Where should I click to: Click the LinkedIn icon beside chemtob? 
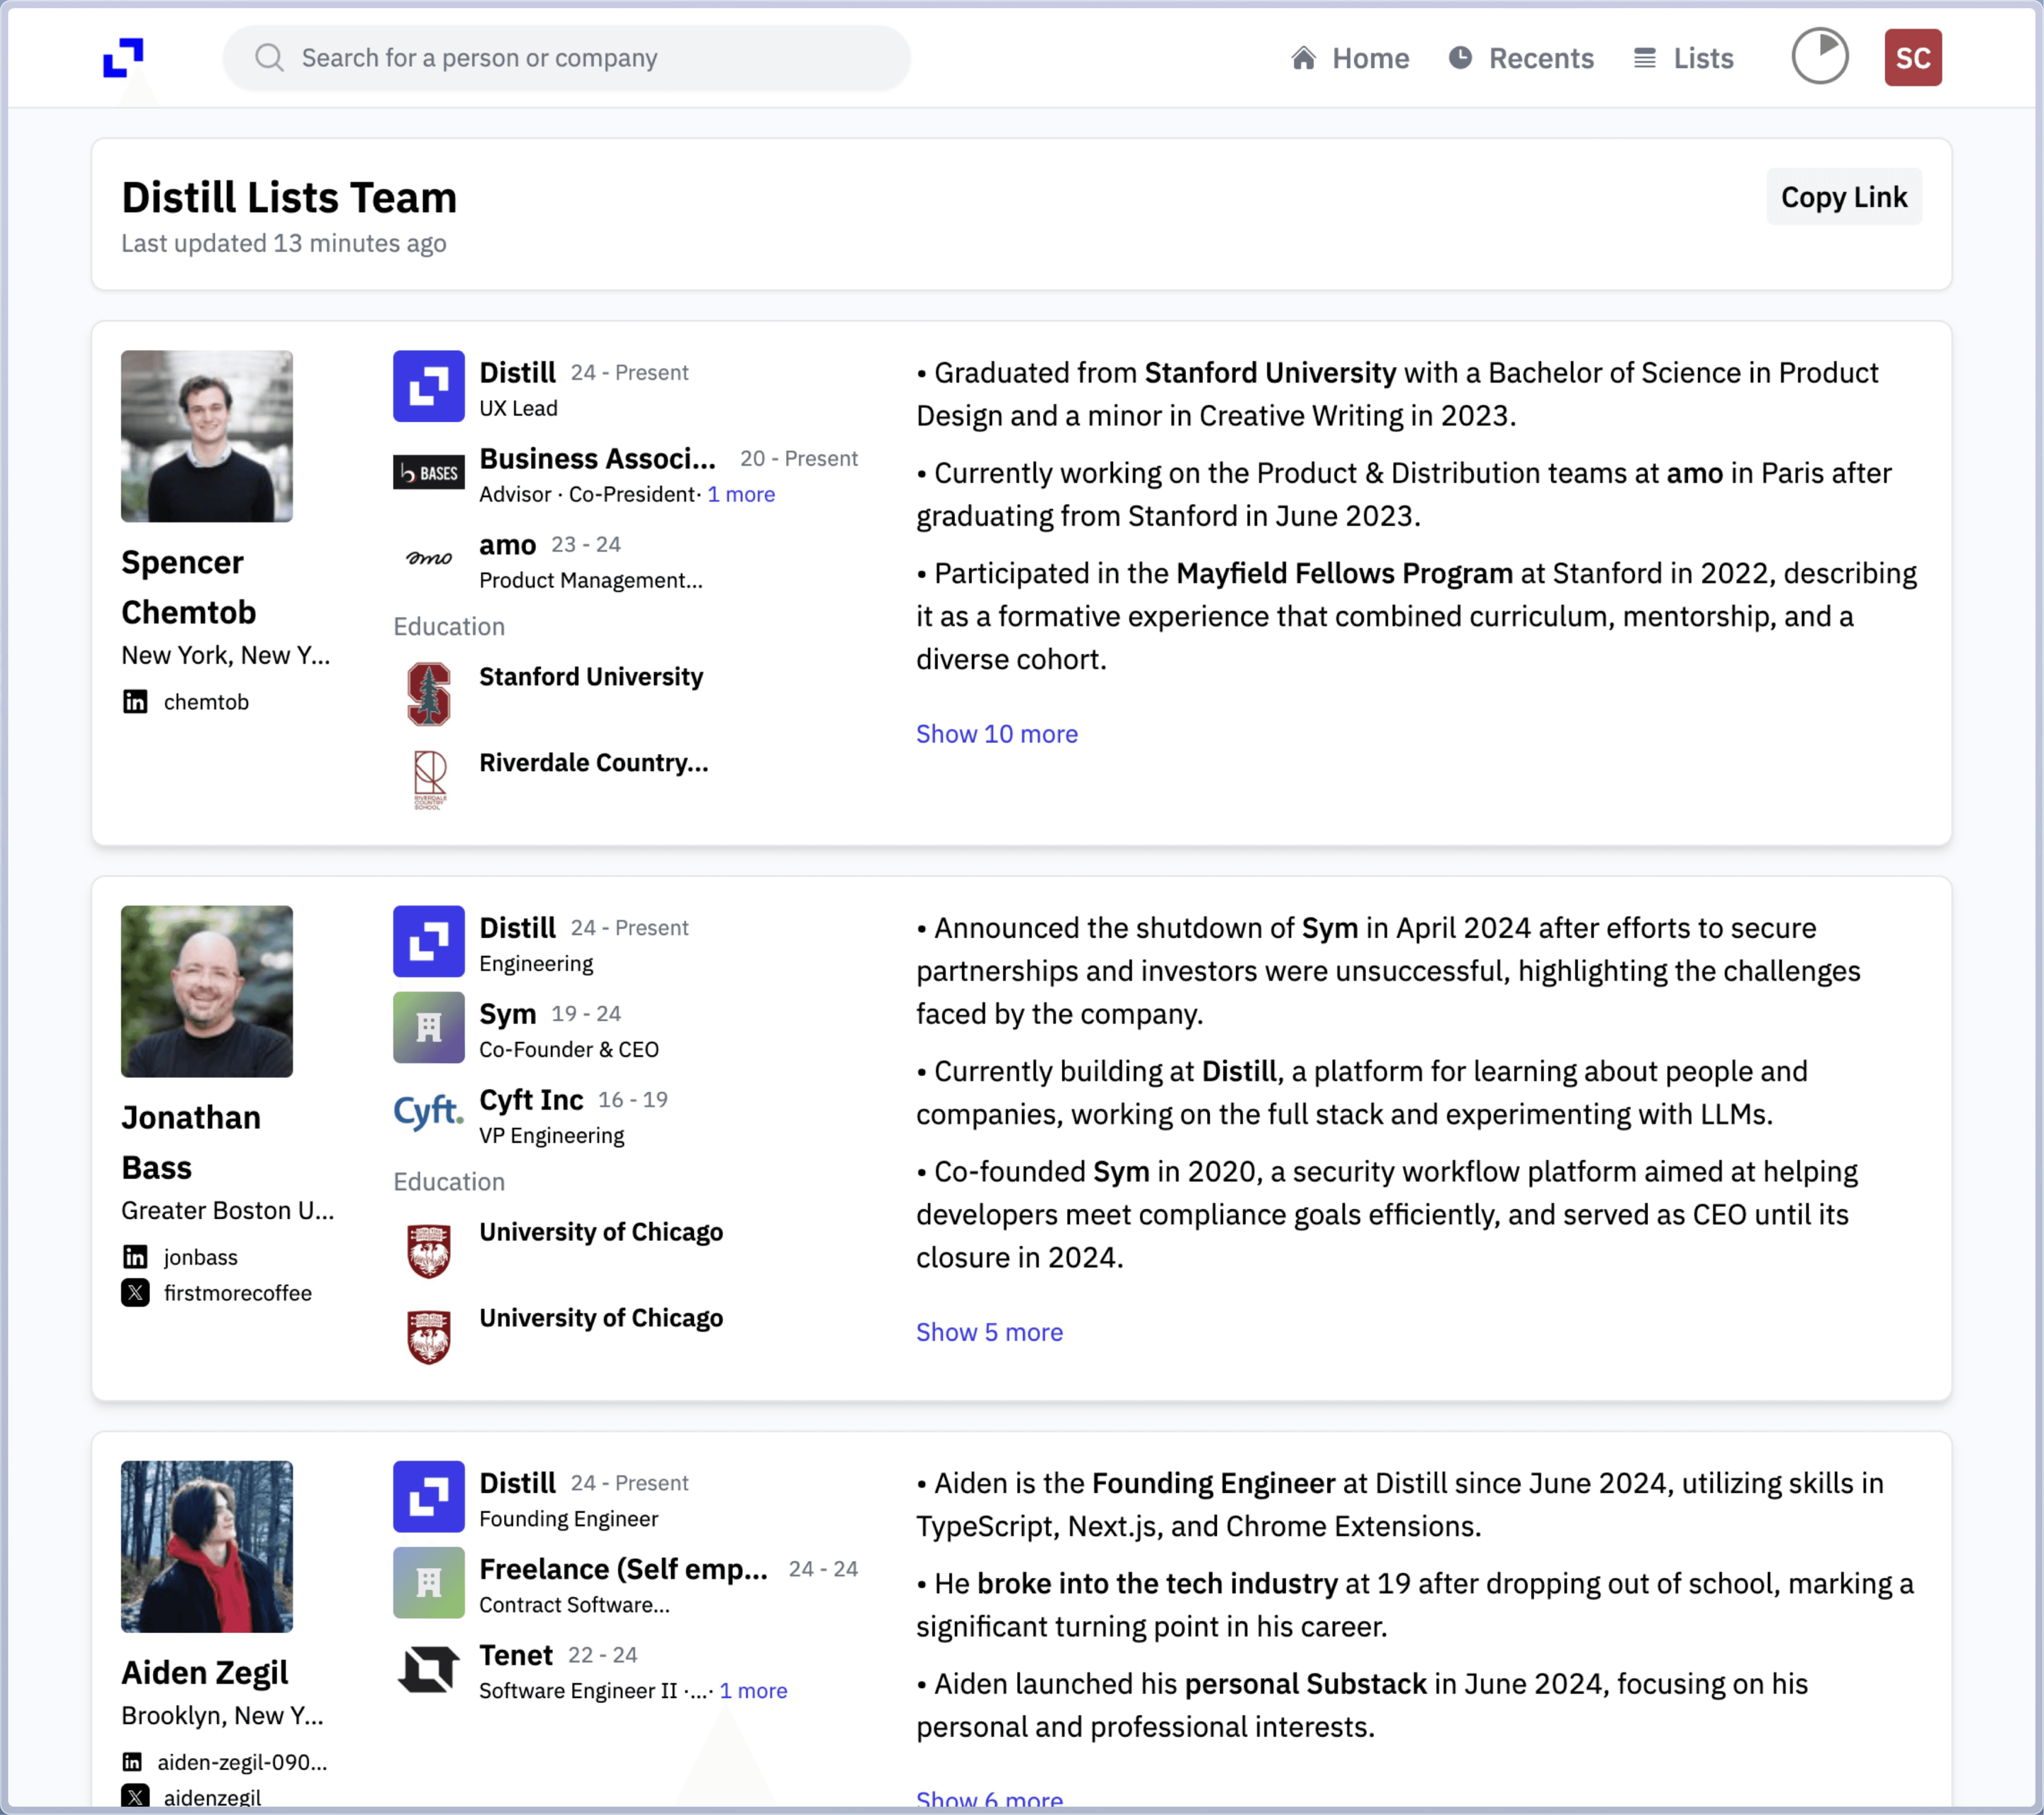point(135,702)
